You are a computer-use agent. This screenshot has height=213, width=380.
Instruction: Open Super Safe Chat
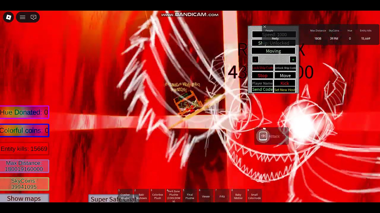pyautogui.click(x=113, y=199)
